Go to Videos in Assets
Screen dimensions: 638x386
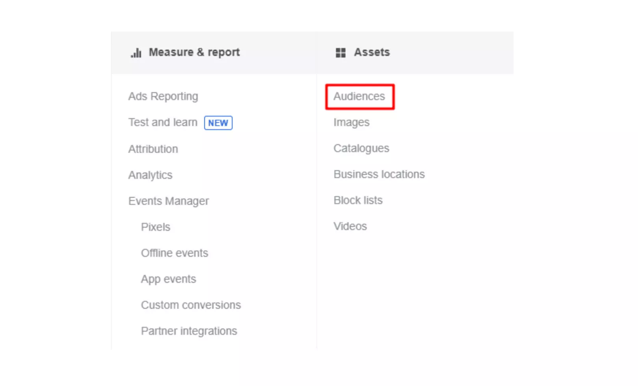pos(350,226)
